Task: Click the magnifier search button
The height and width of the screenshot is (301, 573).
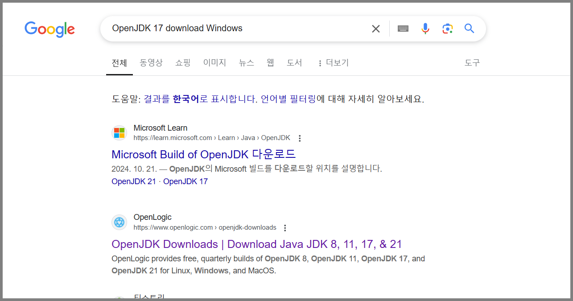Action: [x=469, y=29]
